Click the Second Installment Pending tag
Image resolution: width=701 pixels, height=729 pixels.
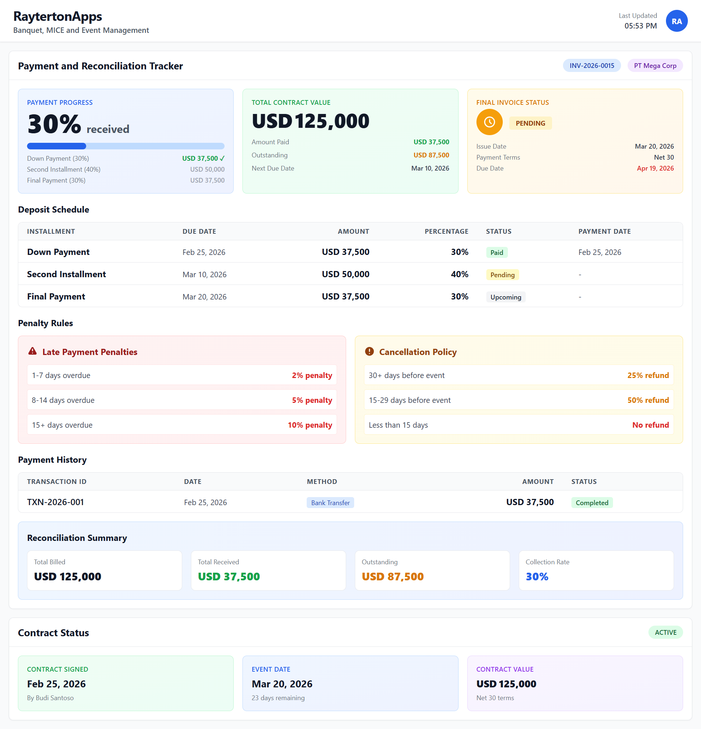pyautogui.click(x=502, y=275)
